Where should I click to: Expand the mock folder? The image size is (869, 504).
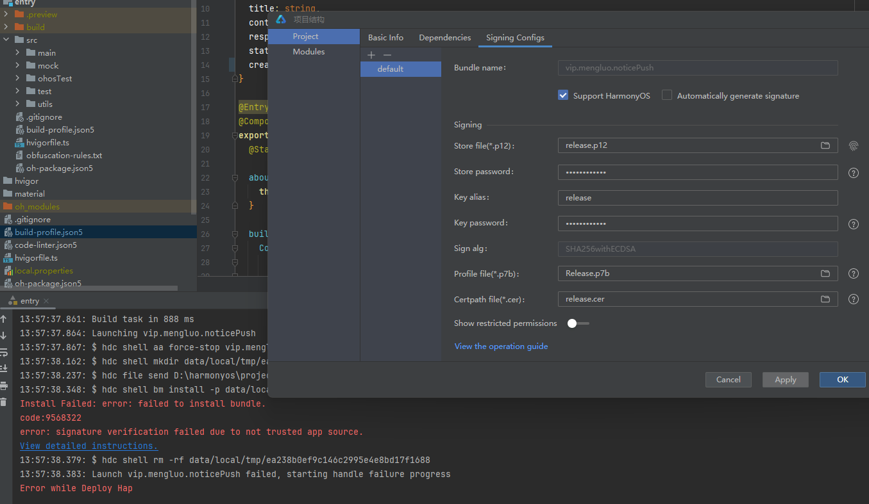tap(17, 65)
